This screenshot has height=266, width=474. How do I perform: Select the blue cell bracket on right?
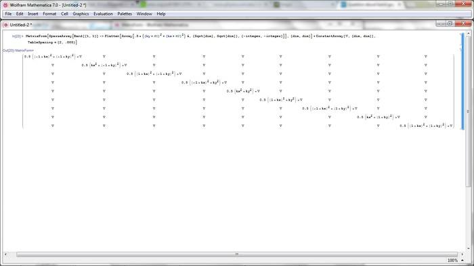click(x=462, y=81)
